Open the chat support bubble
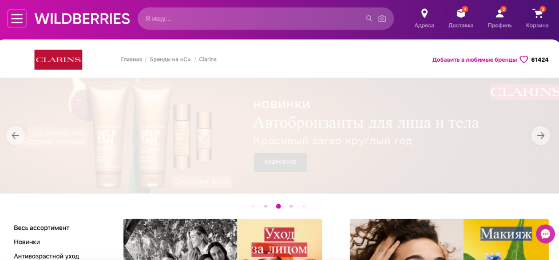The height and width of the screenshot is (260, 559). click(x=545, y=234)
